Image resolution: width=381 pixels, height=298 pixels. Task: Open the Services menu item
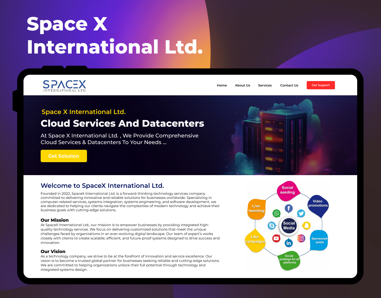(265, 85)
